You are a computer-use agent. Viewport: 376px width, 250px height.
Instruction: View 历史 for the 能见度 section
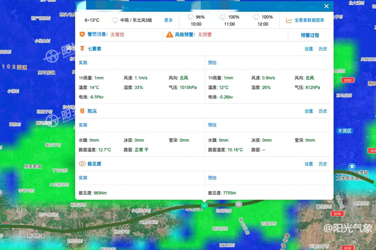[322, 164]
